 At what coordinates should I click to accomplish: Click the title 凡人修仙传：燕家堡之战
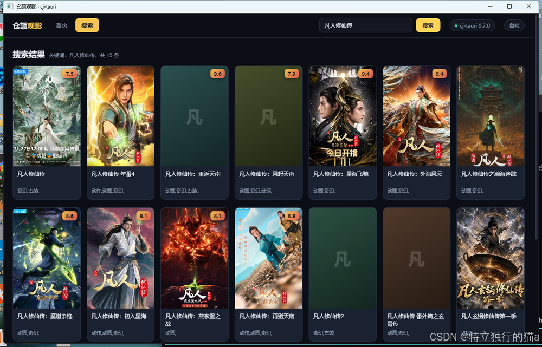click(x=193, y=320)
